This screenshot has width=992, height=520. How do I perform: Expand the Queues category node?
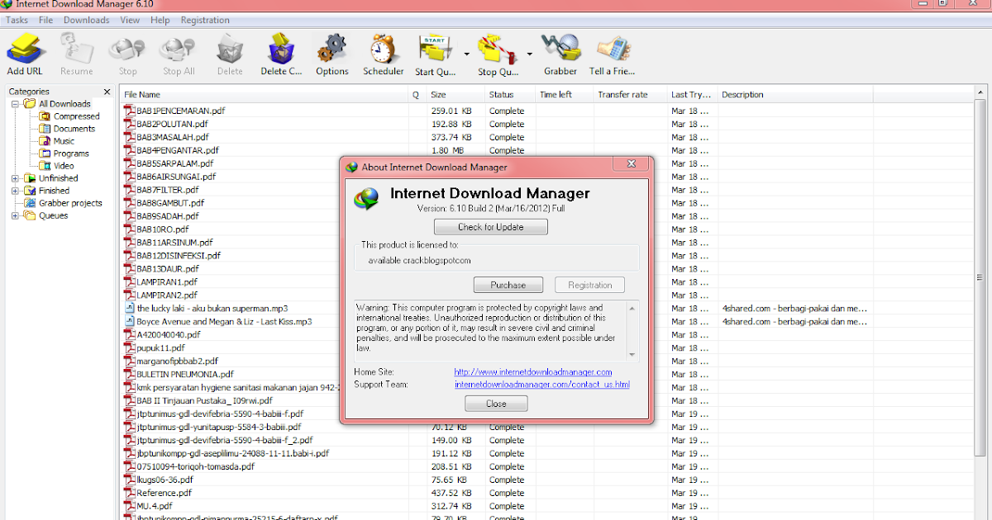pyautogui.click(x=16, y=215)
